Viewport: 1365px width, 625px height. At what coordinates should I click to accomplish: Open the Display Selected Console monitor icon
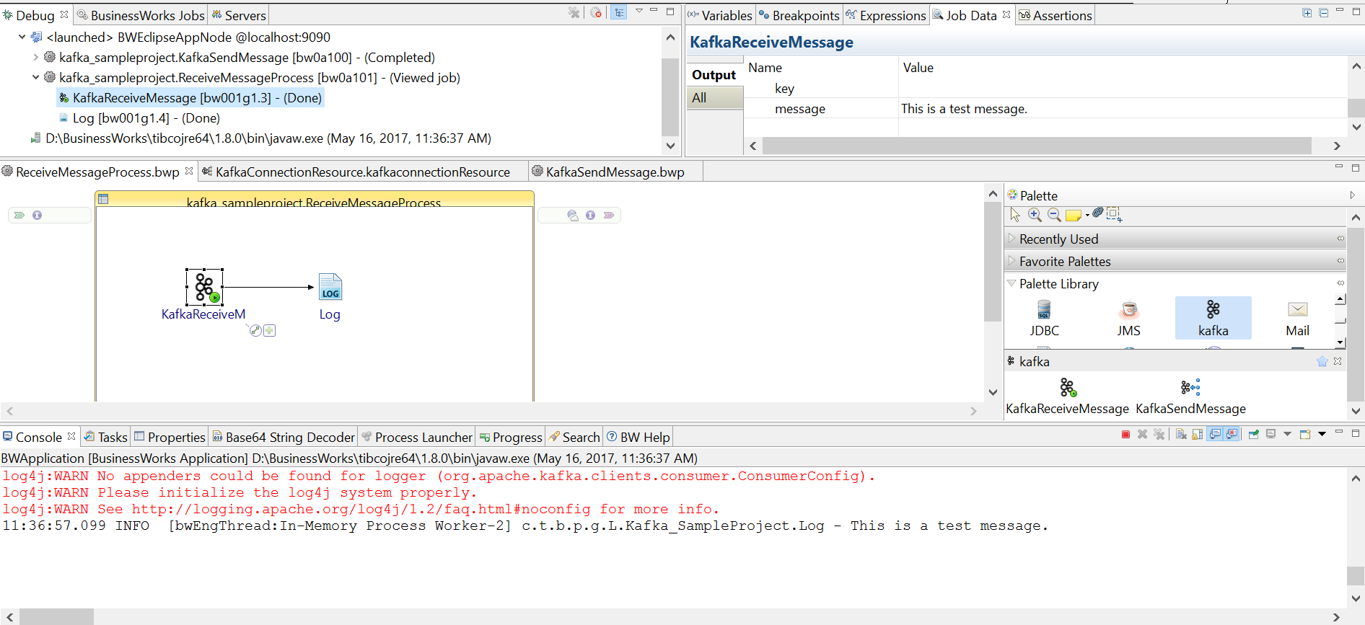point(1270,434)
